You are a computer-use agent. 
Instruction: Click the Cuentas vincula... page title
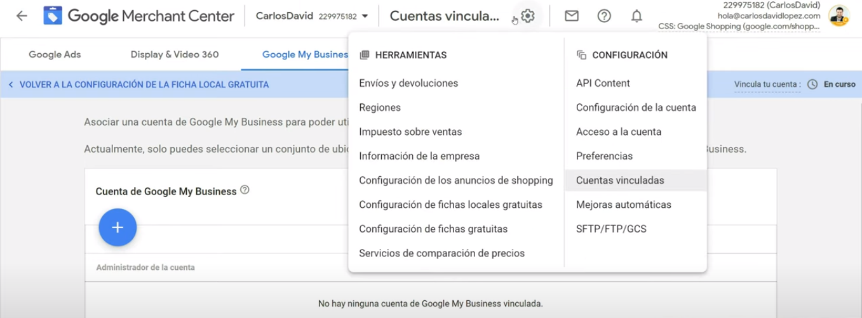tap(444, 16)
